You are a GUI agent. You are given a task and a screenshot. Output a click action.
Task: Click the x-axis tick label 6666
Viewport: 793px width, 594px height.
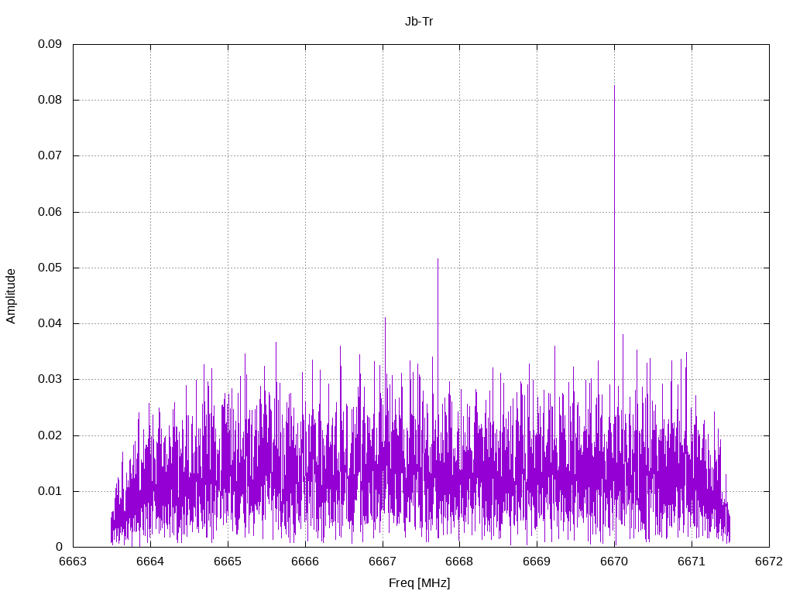[305, 562]
